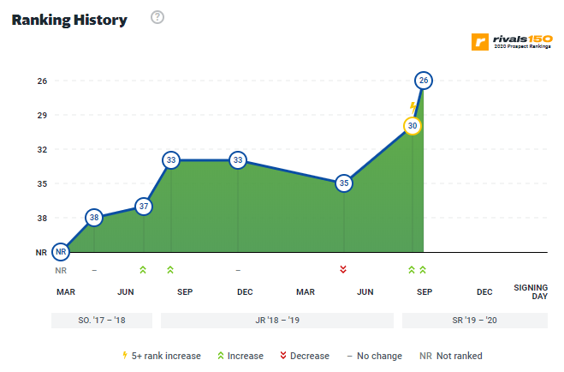The image size is (564, 372).
Task: Click the green increase arrows under marker 37
Action: pyautogui.click(x=143, y=269)
